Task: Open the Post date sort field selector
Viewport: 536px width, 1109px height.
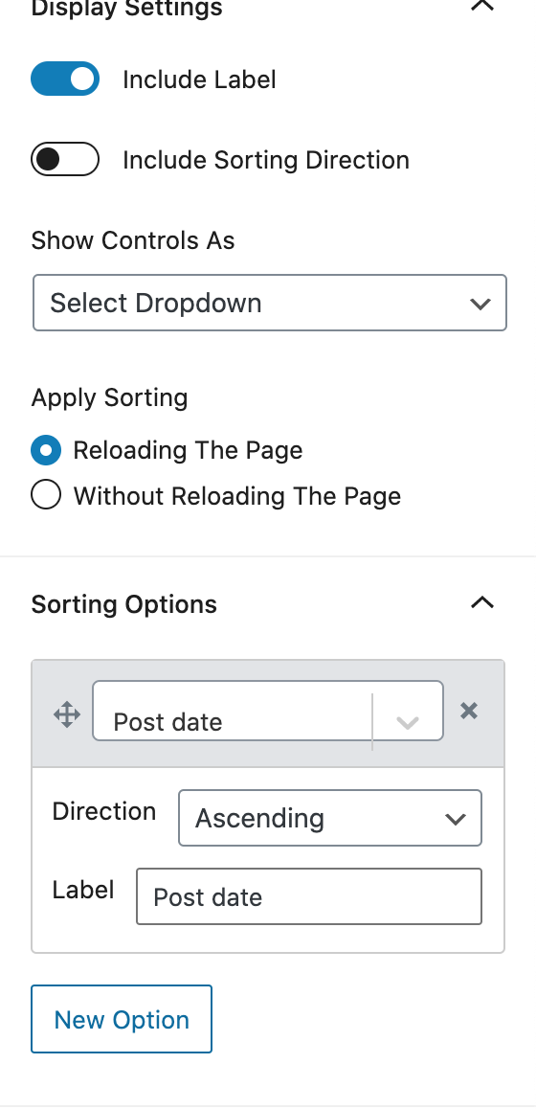Action: (268, 711)
